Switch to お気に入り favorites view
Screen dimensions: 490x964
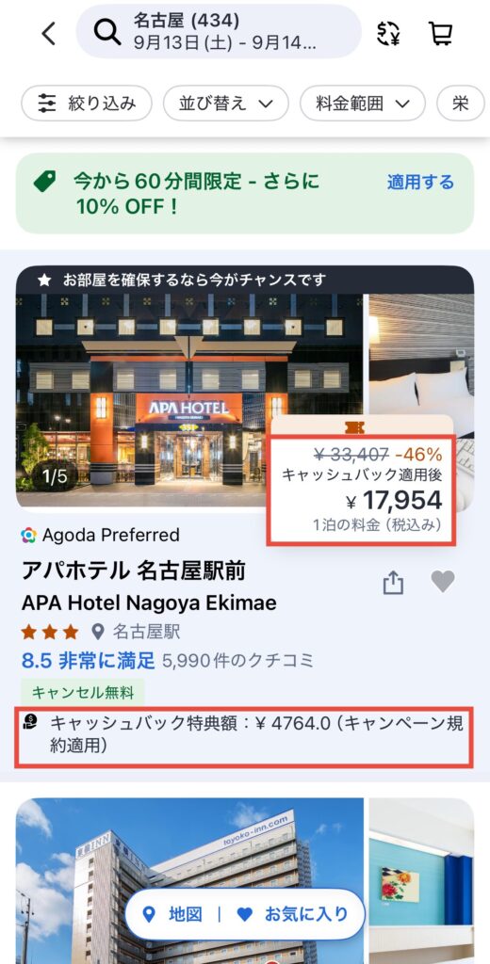point(293,914)
